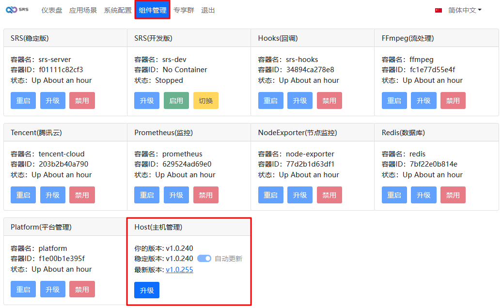Click the Hooks(回调) card title

click(x=278, y=38)
